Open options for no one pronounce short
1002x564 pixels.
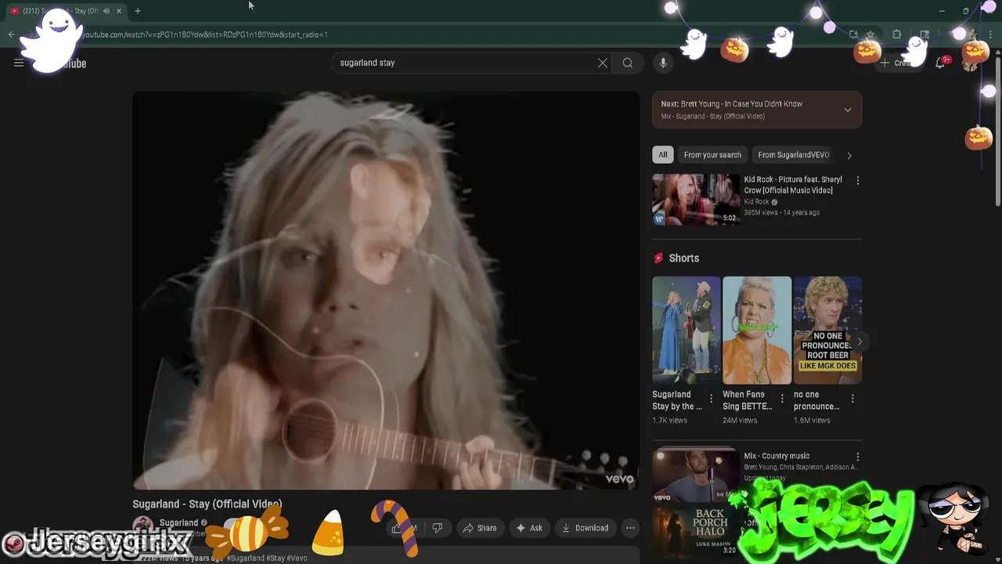pyautogui.click(x=852, y=399)
